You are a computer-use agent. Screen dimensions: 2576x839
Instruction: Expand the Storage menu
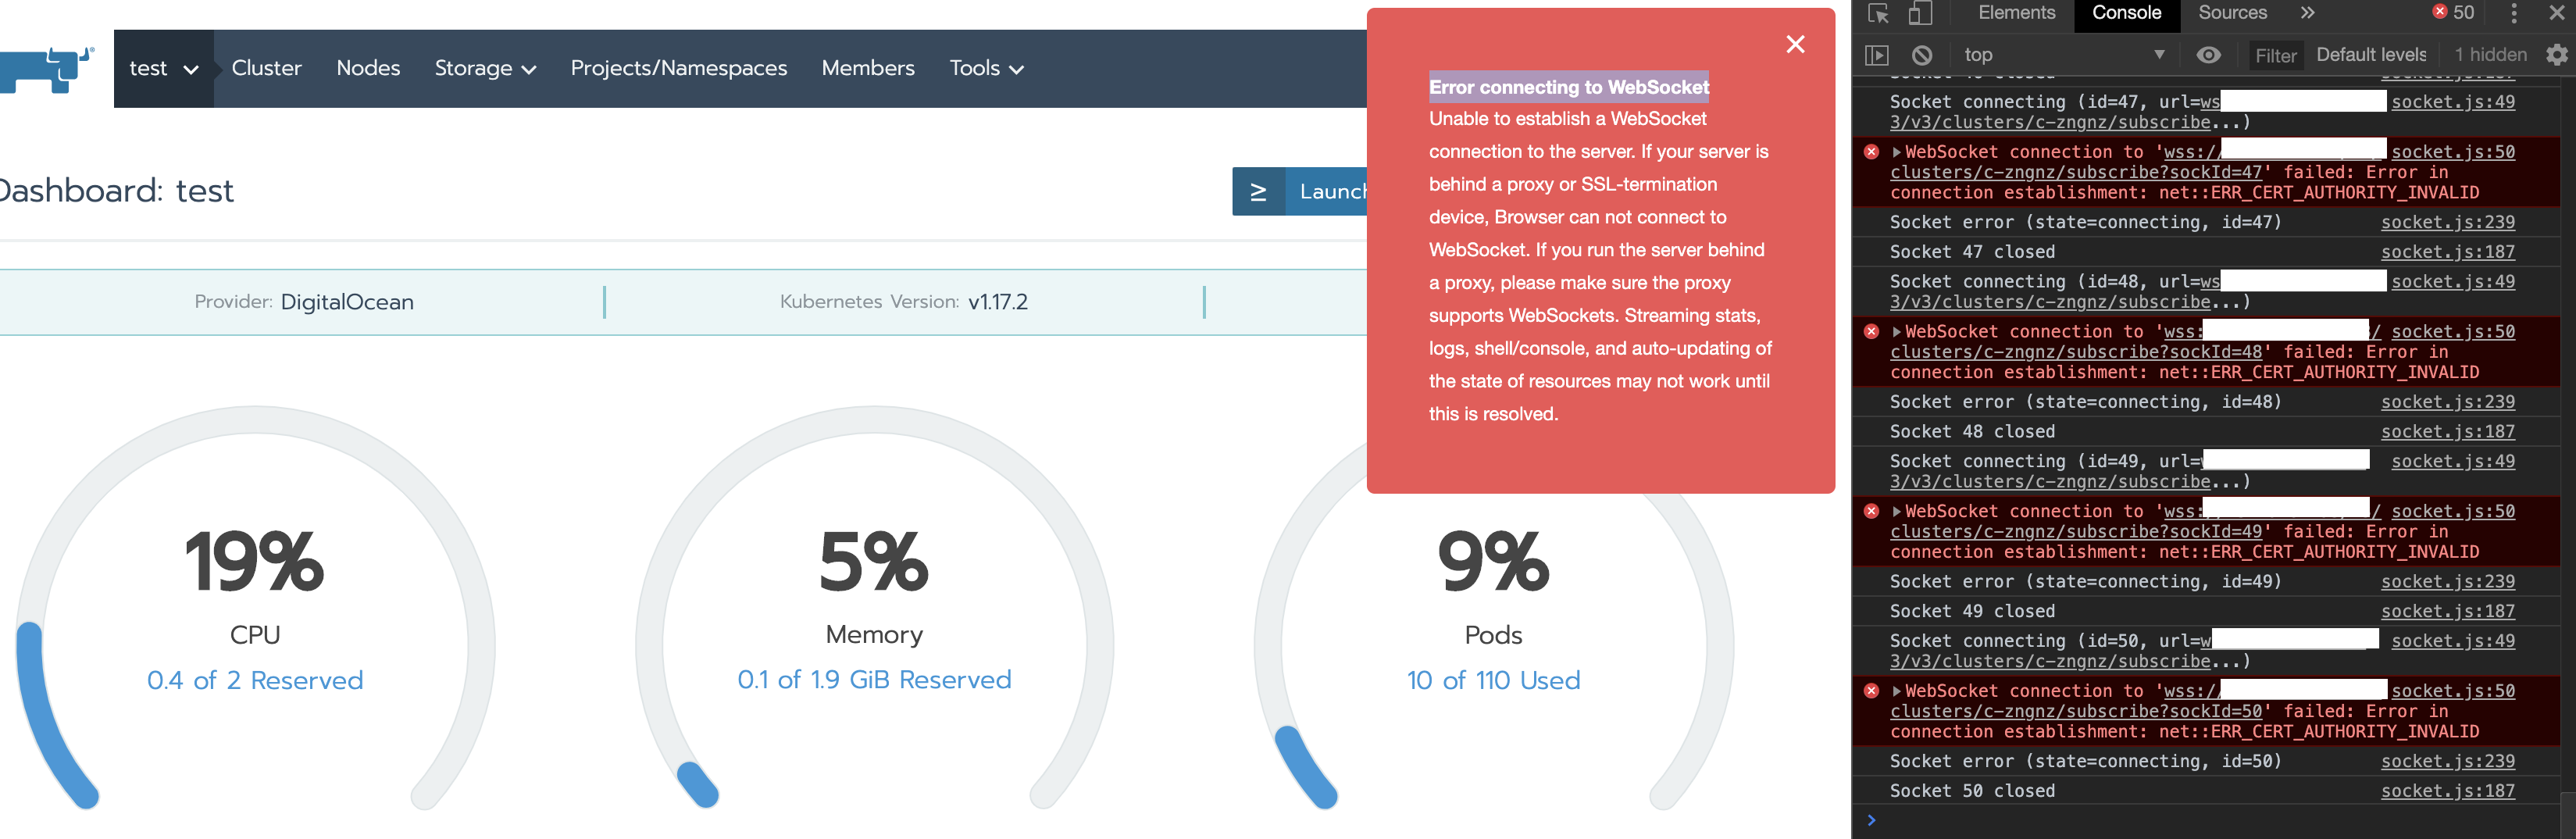[x=485, y=68]
